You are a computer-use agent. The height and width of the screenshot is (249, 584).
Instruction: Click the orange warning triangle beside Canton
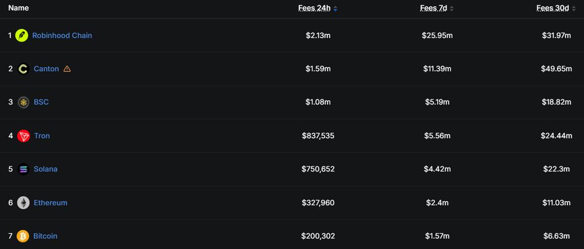[x=67, y=69]
